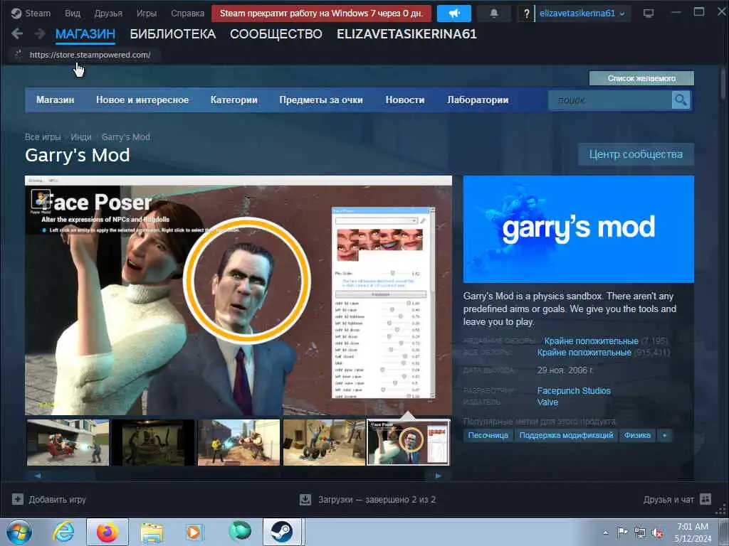
Task: Click the Список желаемого button
Action: click(641, 78)
